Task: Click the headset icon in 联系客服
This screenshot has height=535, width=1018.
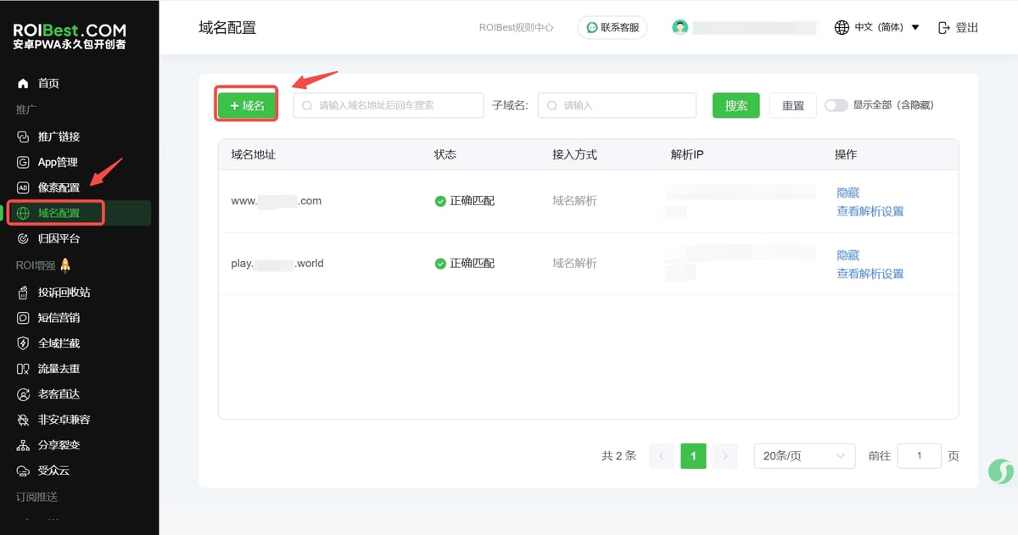Action: (x=592, y=27)
